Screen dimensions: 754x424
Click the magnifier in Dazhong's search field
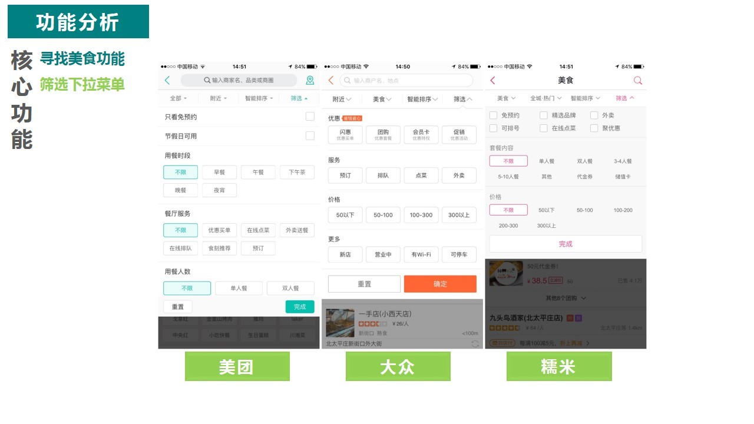click(x=346, y=80)
